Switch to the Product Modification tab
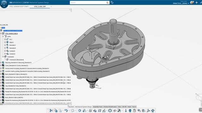The image size is (202, 113). click(x=110, y=107)
